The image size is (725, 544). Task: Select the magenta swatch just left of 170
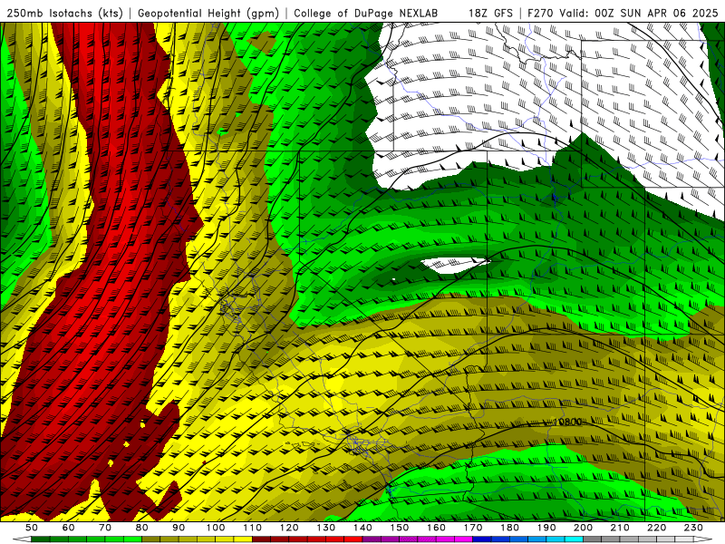click(x=463, y=539)
